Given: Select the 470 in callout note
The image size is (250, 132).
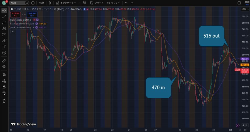Looking at the screenshot, I should point(158,87).
